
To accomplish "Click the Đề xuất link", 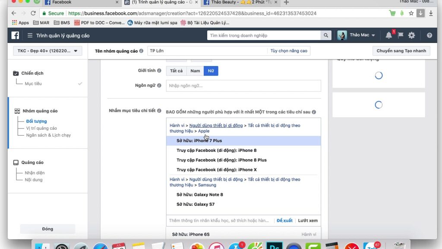I will 284,220.
